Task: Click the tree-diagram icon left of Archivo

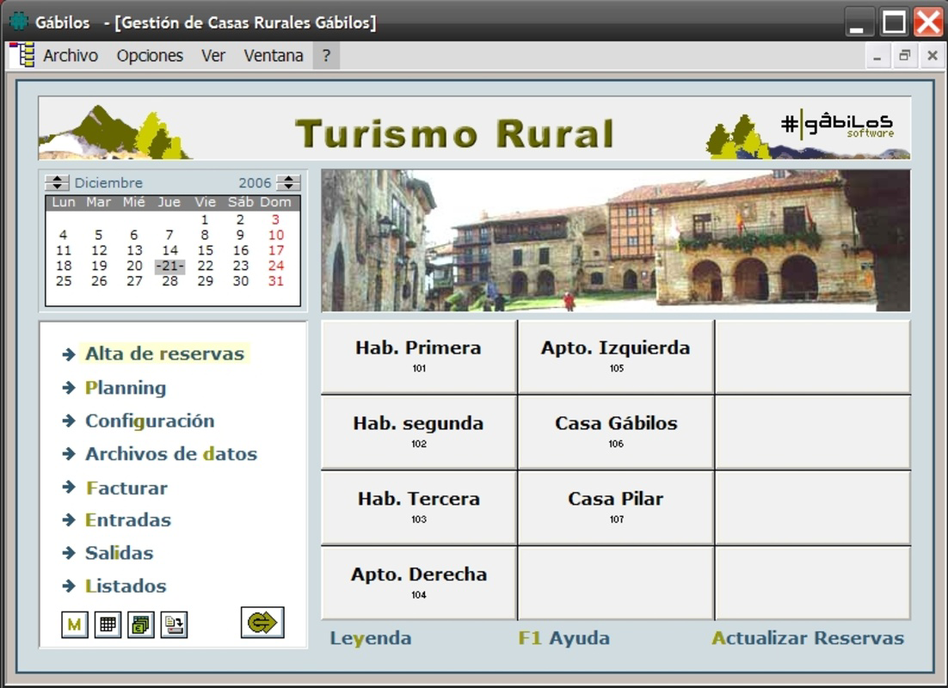Action: pyautogui.click(x=22, y=55)
